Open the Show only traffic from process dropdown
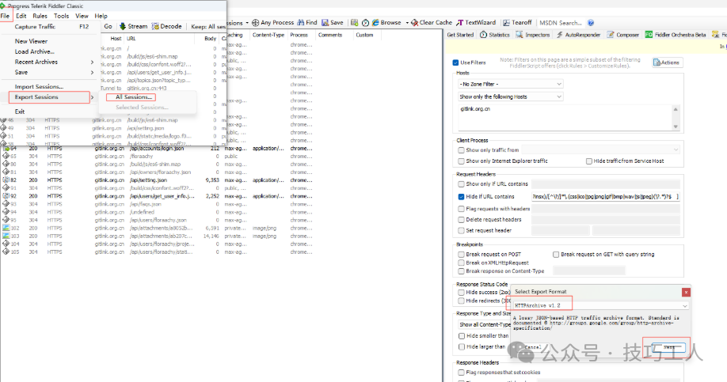The height and width of the screenshot is (382, 727). tap(601, 149)
